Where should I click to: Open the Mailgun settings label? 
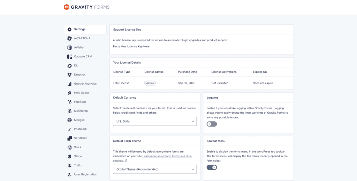point(79,120)
